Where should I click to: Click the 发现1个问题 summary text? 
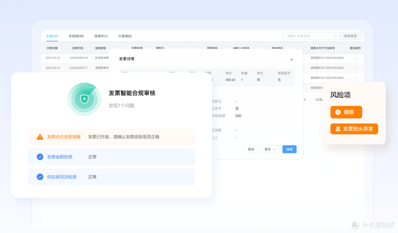[121, 106]
